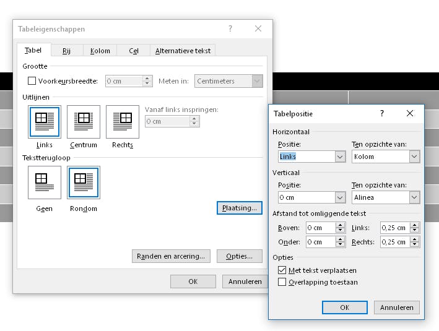Viewport: 439px width, 331px height.
Task: Click the Links 0,25 cm field
Action: 395,228
